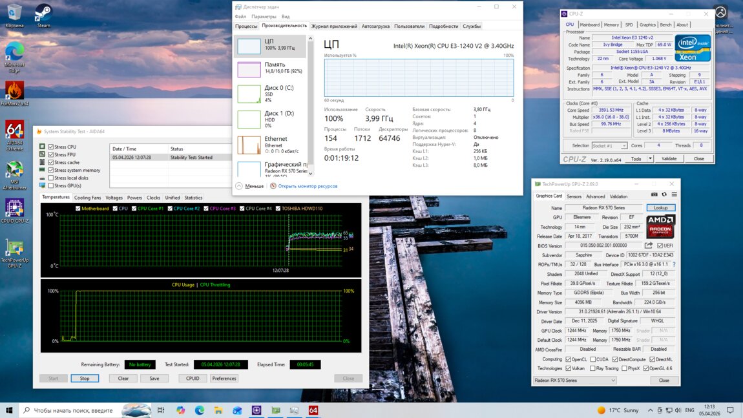
Task: Open MSI Afterburner desktop icon
Action: [x=14, y=170]
